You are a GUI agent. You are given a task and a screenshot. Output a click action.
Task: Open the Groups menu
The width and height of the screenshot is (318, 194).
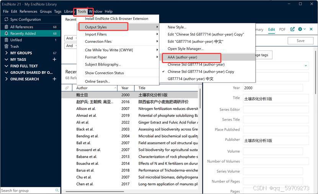coord(46,11)
